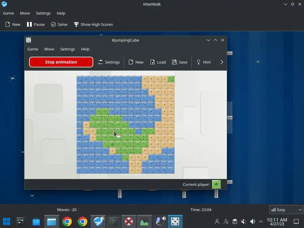304x228 pixels.
Task: Click the Stop animation button
Action: click(61, 62)
